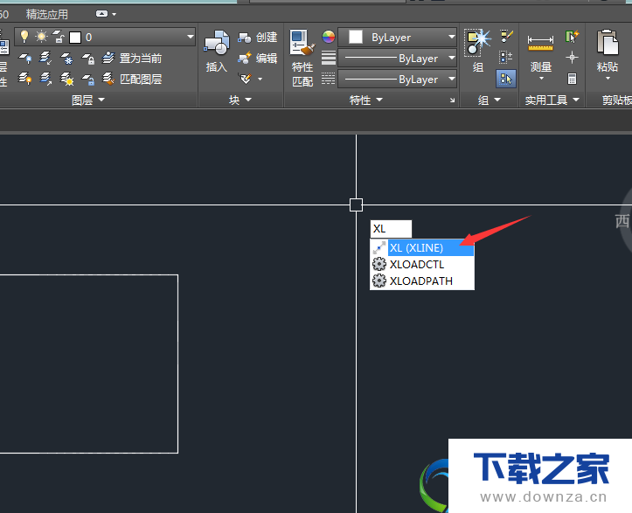Screen dimensions: 632x513
Task: Toggle group selection on/off button
Action: pyautogui.click(x=505, y=79)
